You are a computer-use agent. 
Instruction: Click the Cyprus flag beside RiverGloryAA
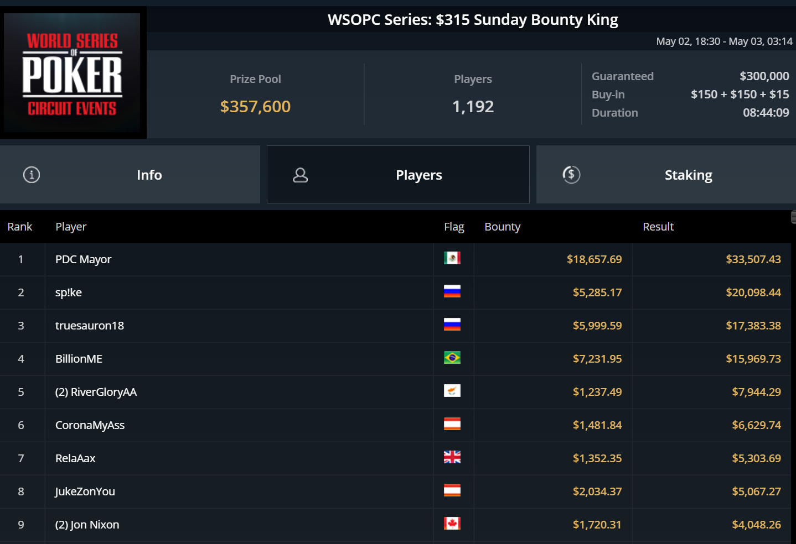click(452, 391)
